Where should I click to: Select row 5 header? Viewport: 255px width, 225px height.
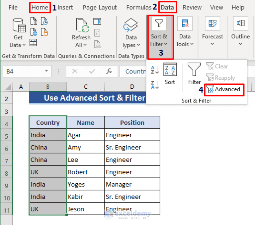[6, 136]
